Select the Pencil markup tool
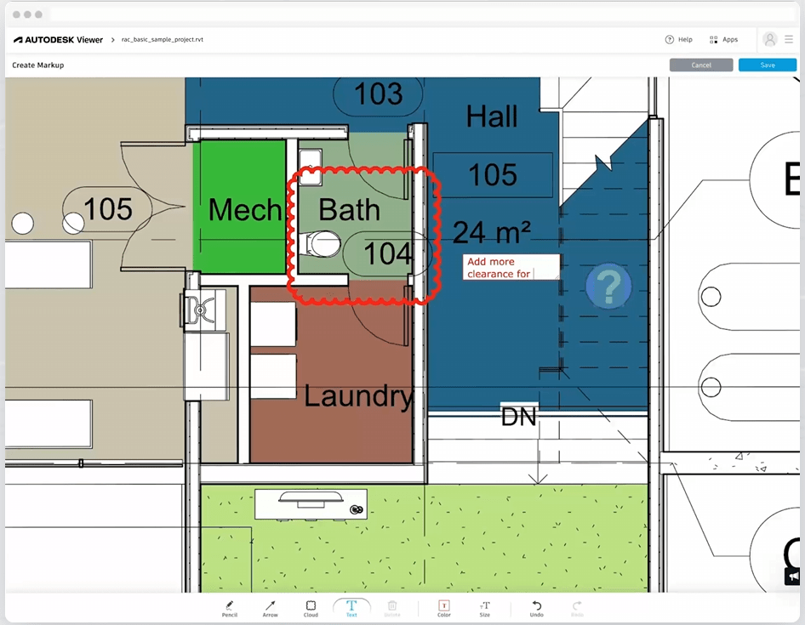Image resolution: width=805 pixels, height=625 pixels. click(230, 609)
